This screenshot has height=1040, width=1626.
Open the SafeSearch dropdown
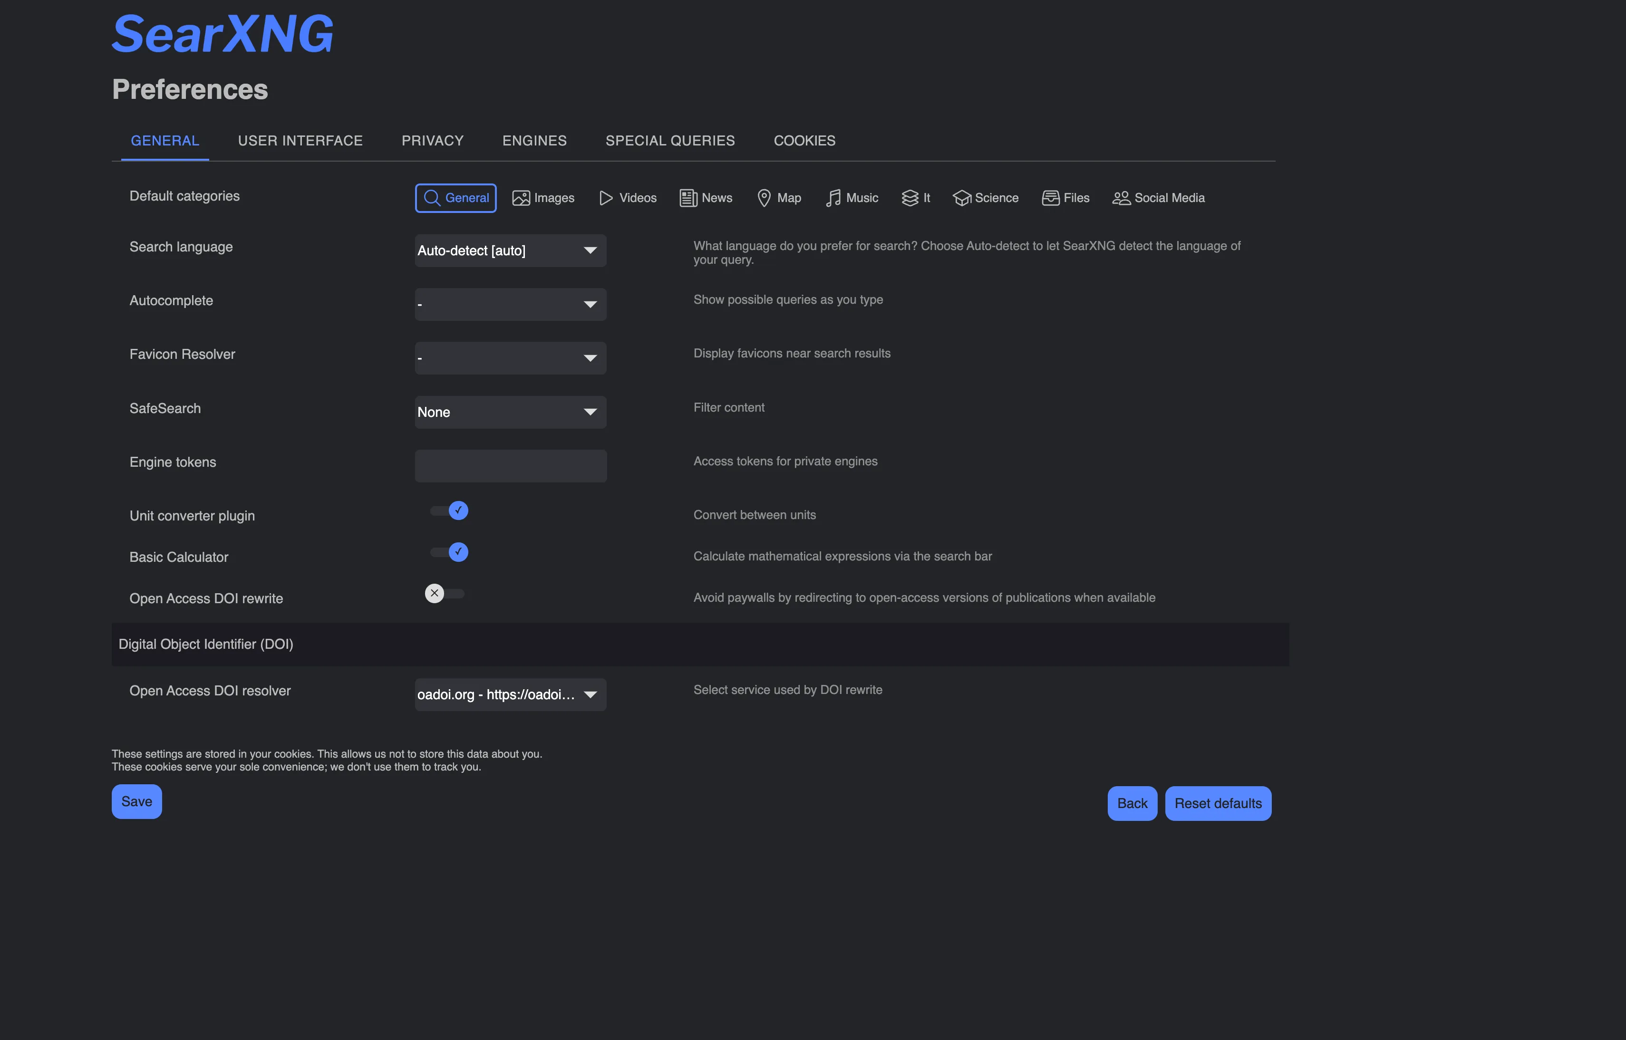[510, 412]
